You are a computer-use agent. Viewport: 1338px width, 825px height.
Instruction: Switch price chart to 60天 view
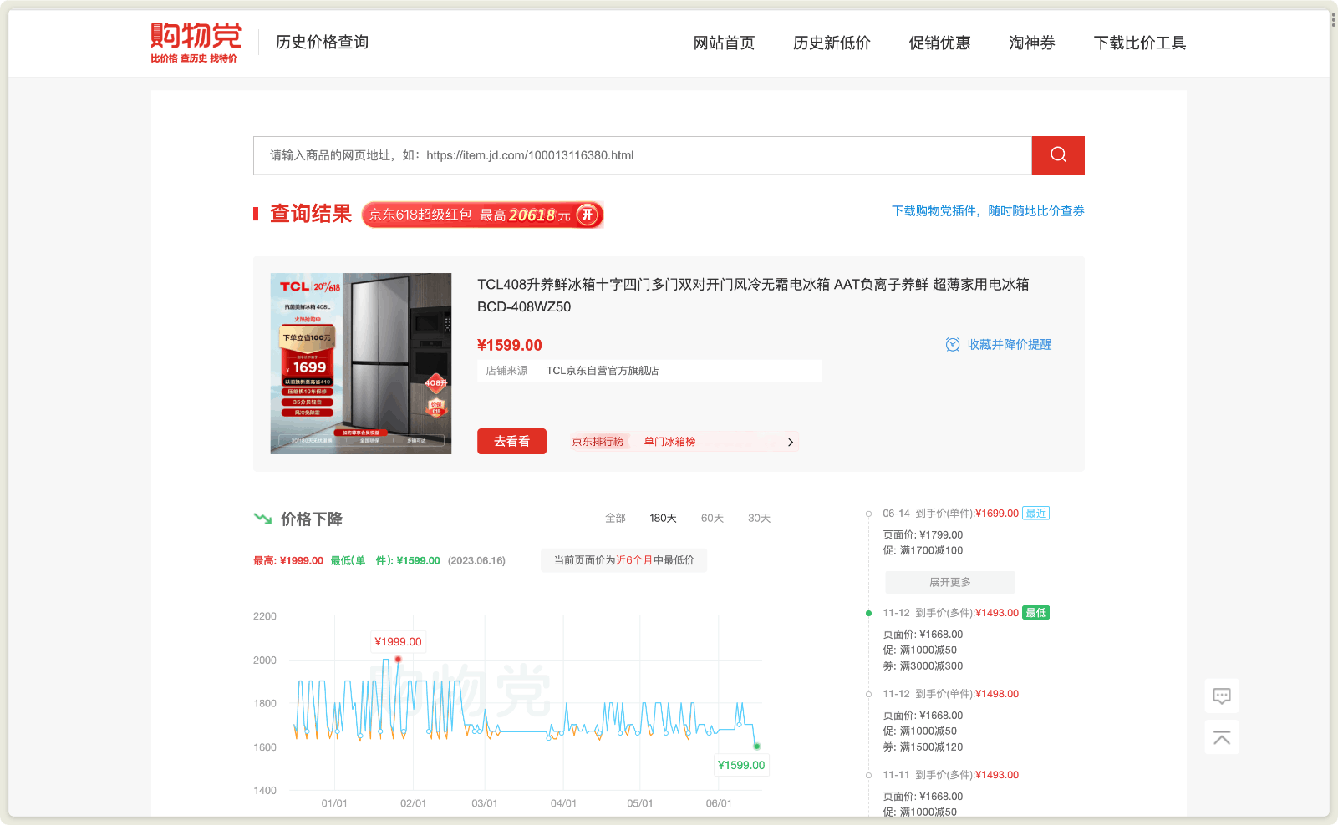coord(712,518)
